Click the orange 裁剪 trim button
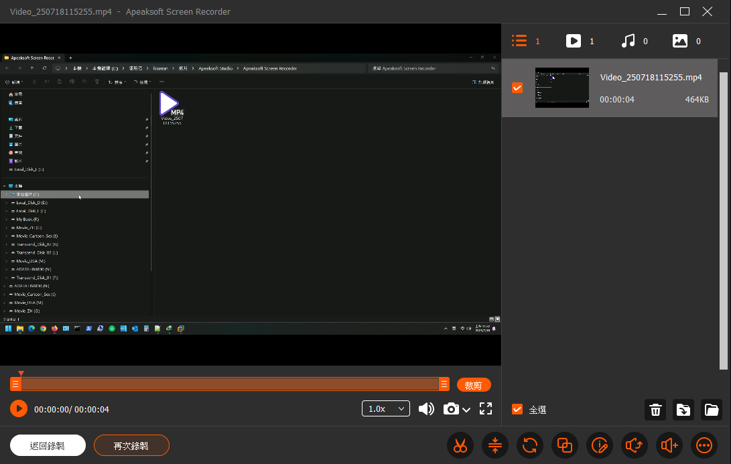The width and height of the screenshot is (731, 464). [474, 385]
